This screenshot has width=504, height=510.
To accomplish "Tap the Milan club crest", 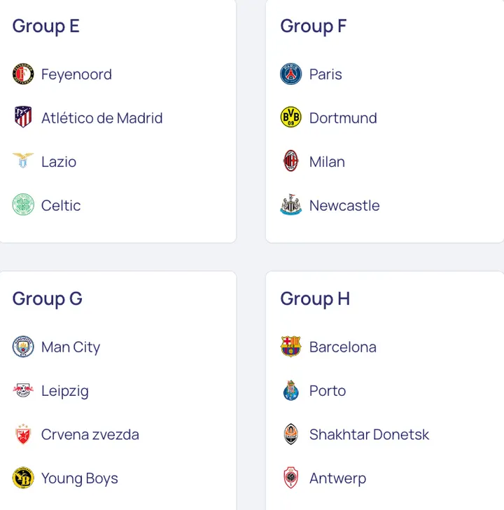I will (290, 162).
